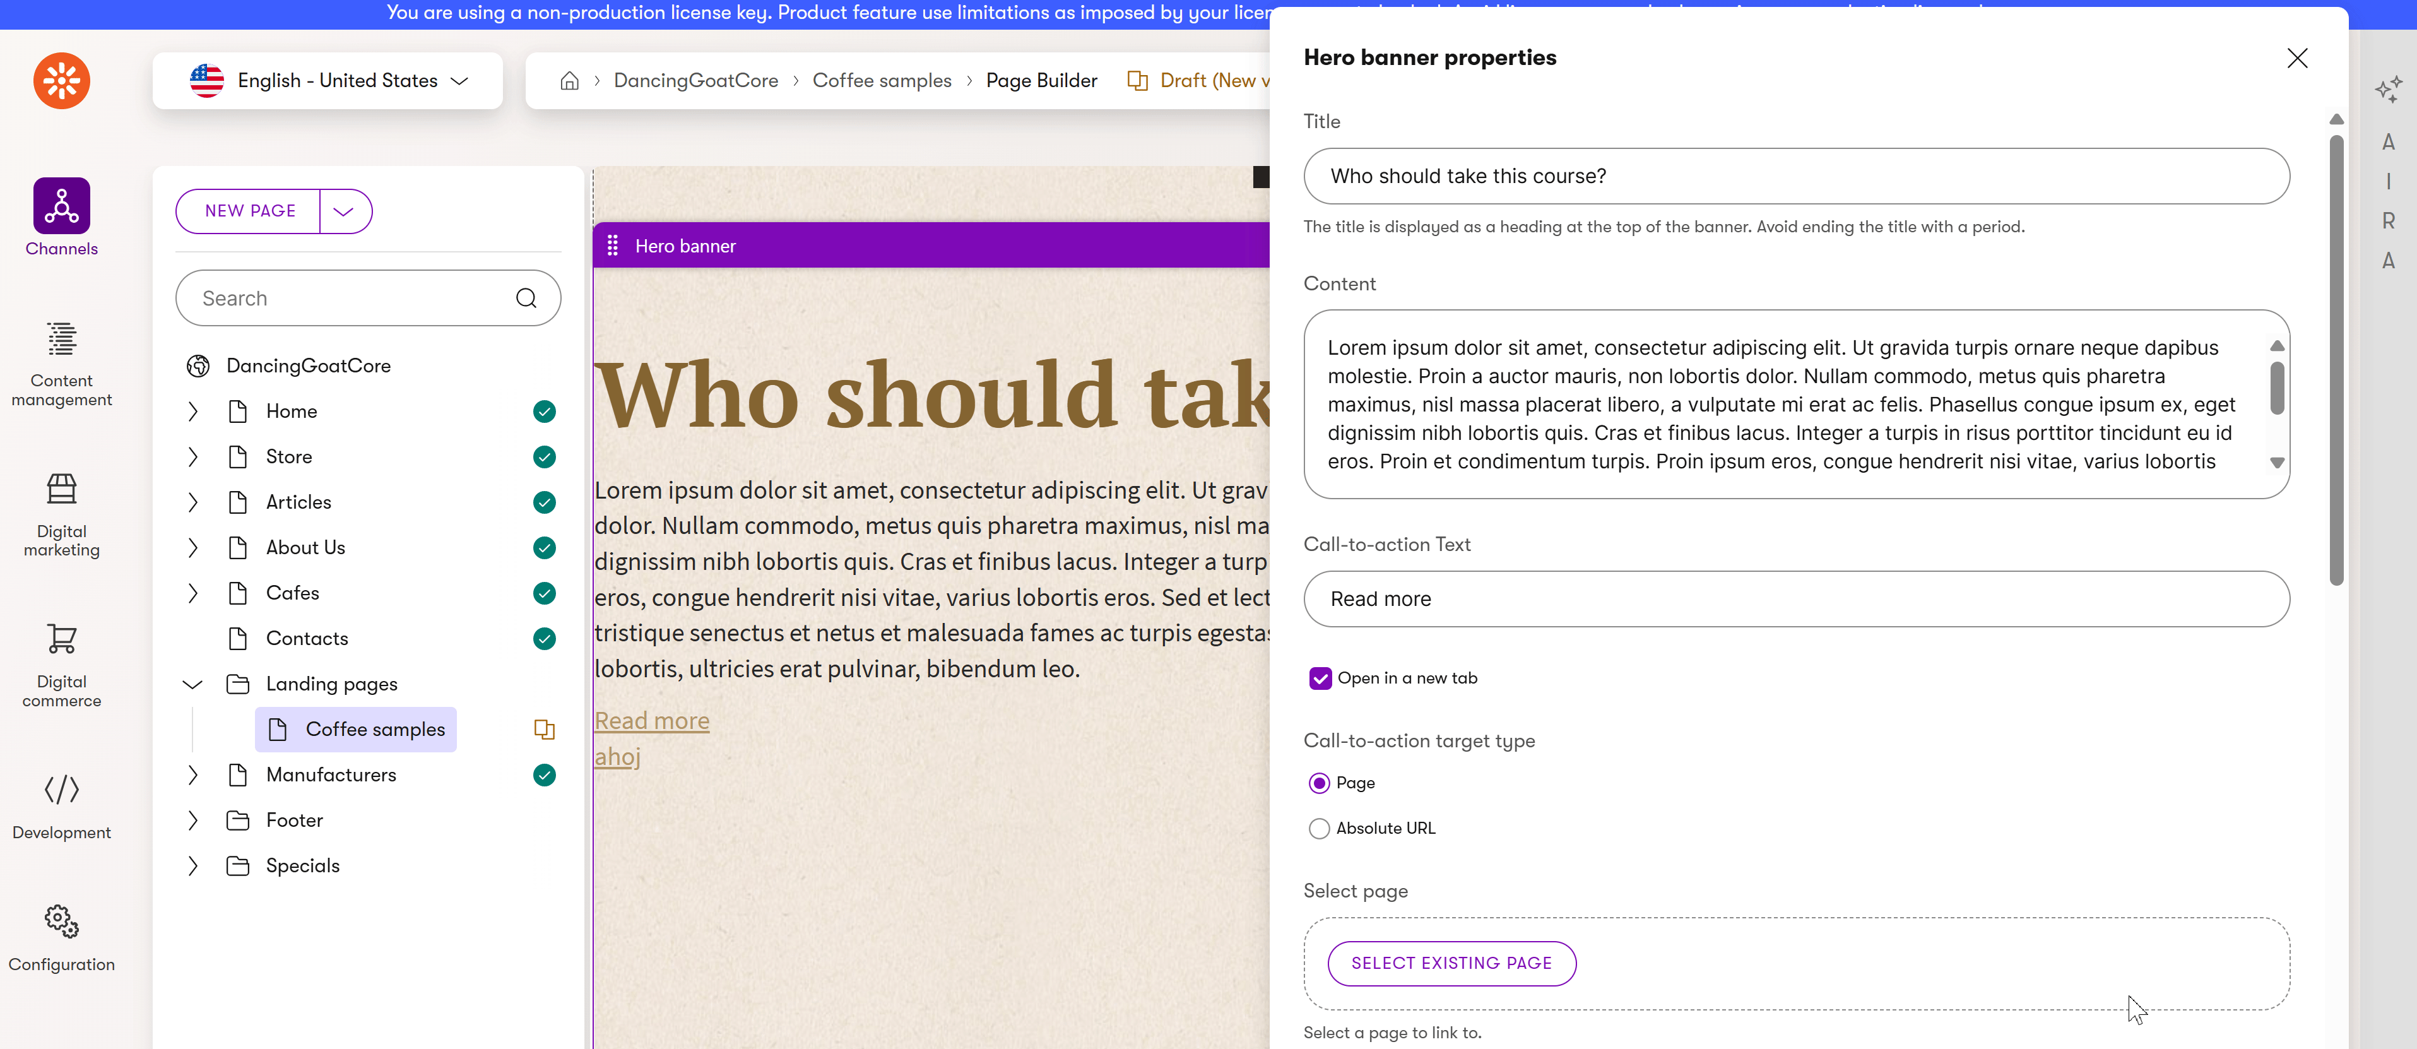Select the Absolute URL radio option
The width and height of the screenshot is (2417, 1049).
click(1319, 827)
